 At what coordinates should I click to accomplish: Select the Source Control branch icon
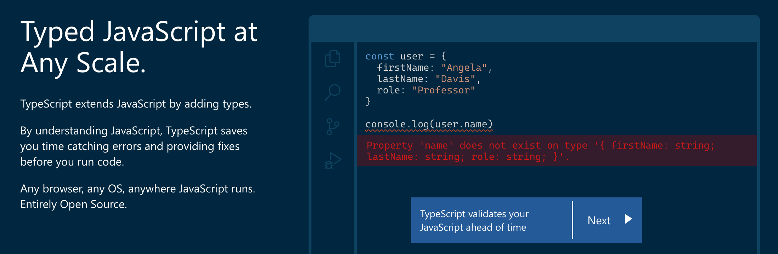(333, 127)
